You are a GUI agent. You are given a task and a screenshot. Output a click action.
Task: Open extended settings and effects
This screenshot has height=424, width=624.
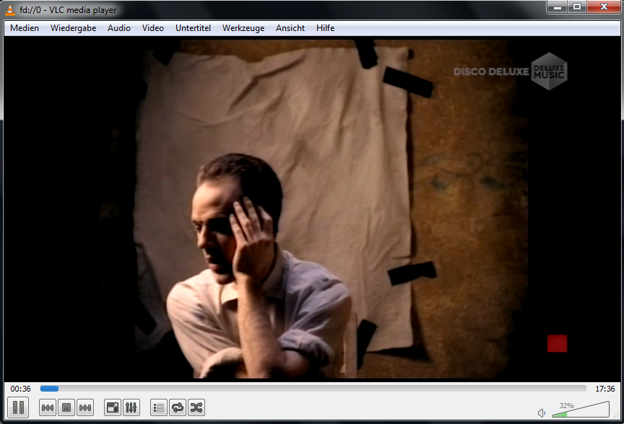click(131, 408)
